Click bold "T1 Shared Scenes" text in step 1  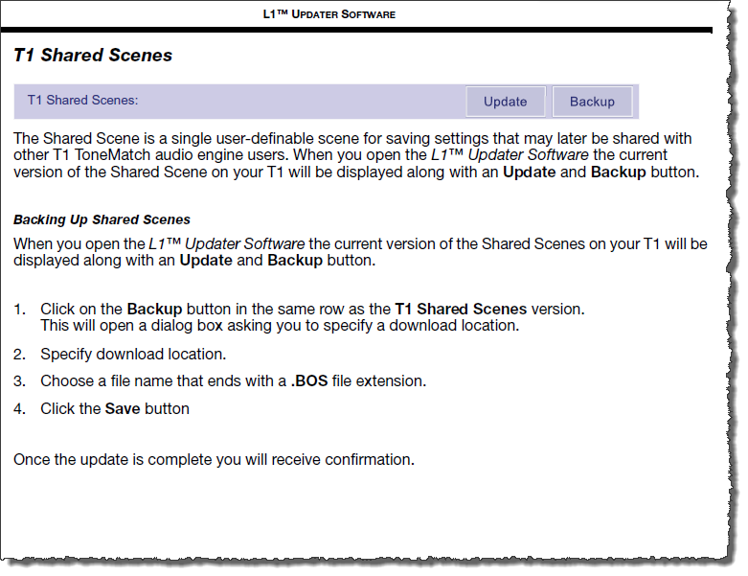point(460,310)
